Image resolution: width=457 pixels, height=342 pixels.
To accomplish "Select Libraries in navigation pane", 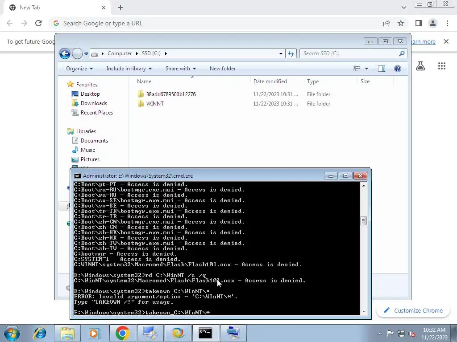I will pos(86,131).
